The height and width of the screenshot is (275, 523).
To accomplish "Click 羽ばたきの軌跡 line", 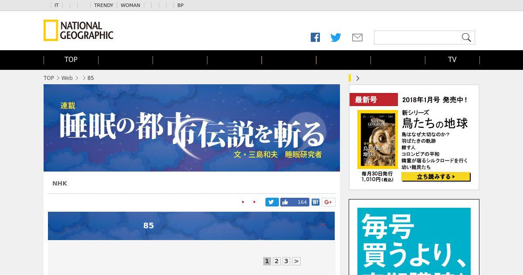I will pyautogui.click(x=418, y=141).
